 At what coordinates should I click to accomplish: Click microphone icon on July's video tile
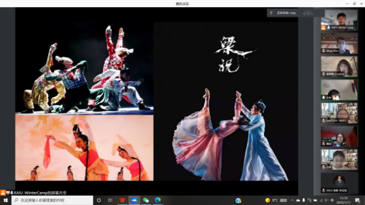[323, 98]
